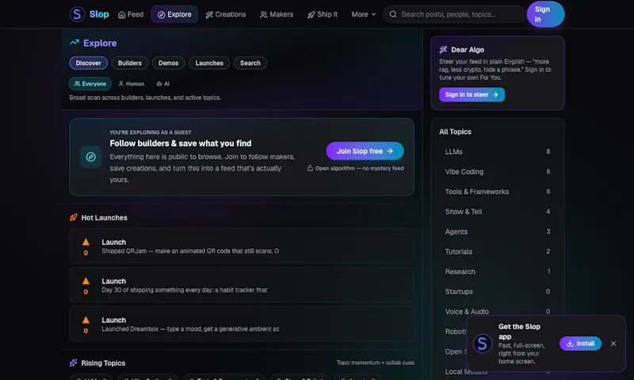Open the Tools & Frameworks topic
This screenshot has height=380, width=634.
(x=498, y=192)
